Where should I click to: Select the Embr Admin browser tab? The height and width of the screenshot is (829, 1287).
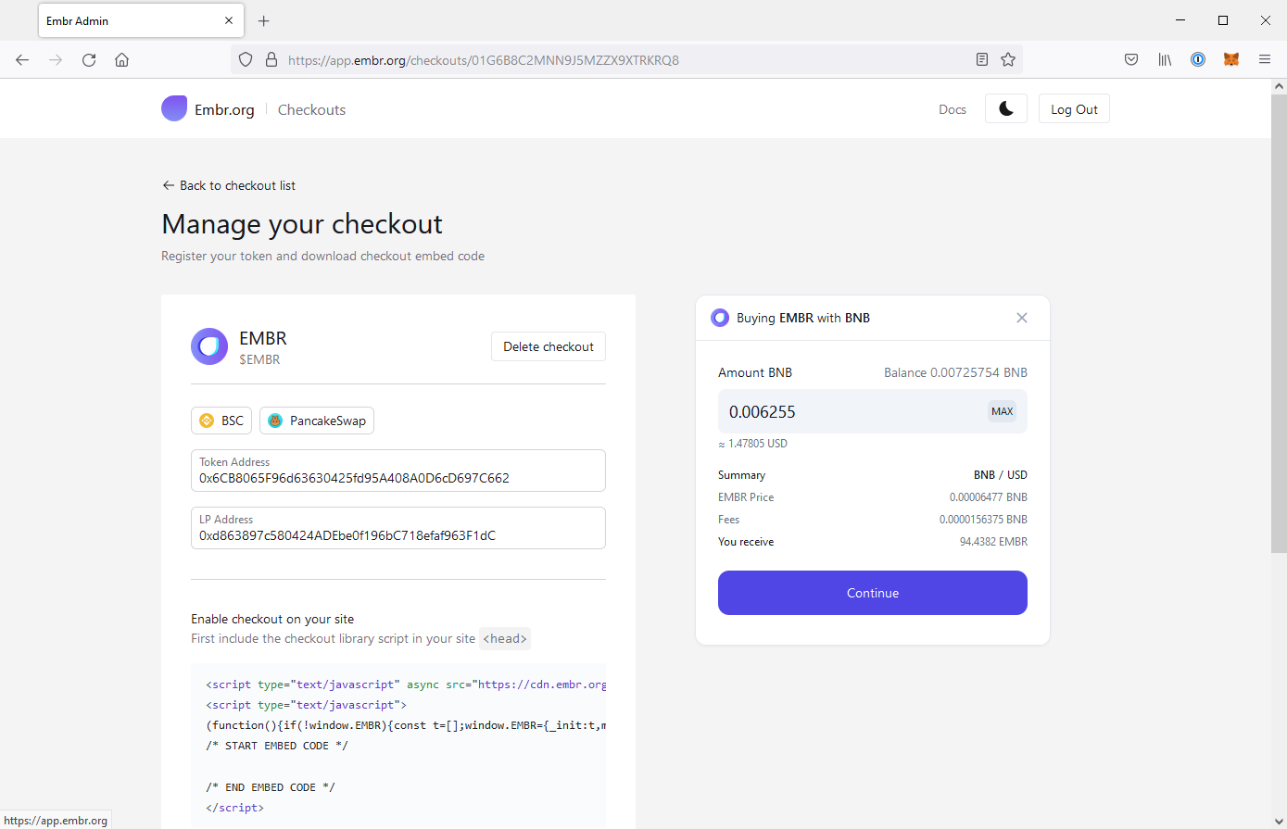pos(141,20)
